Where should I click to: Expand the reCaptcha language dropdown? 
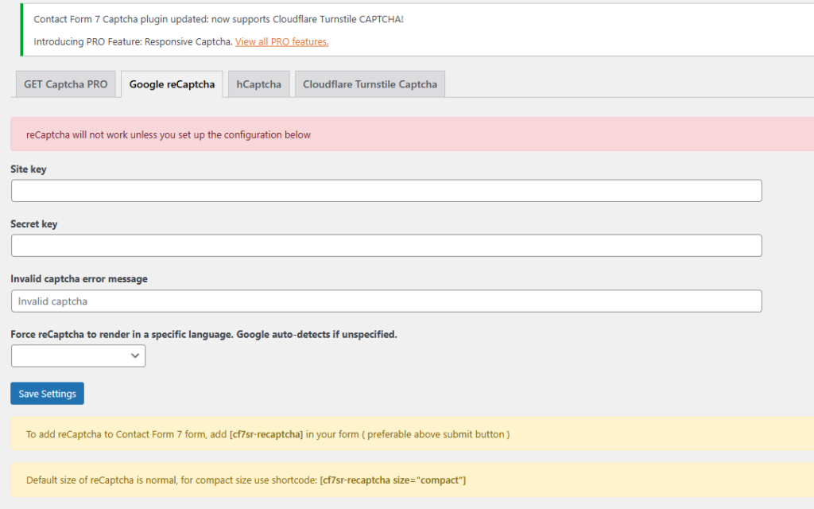pos(79,356)
